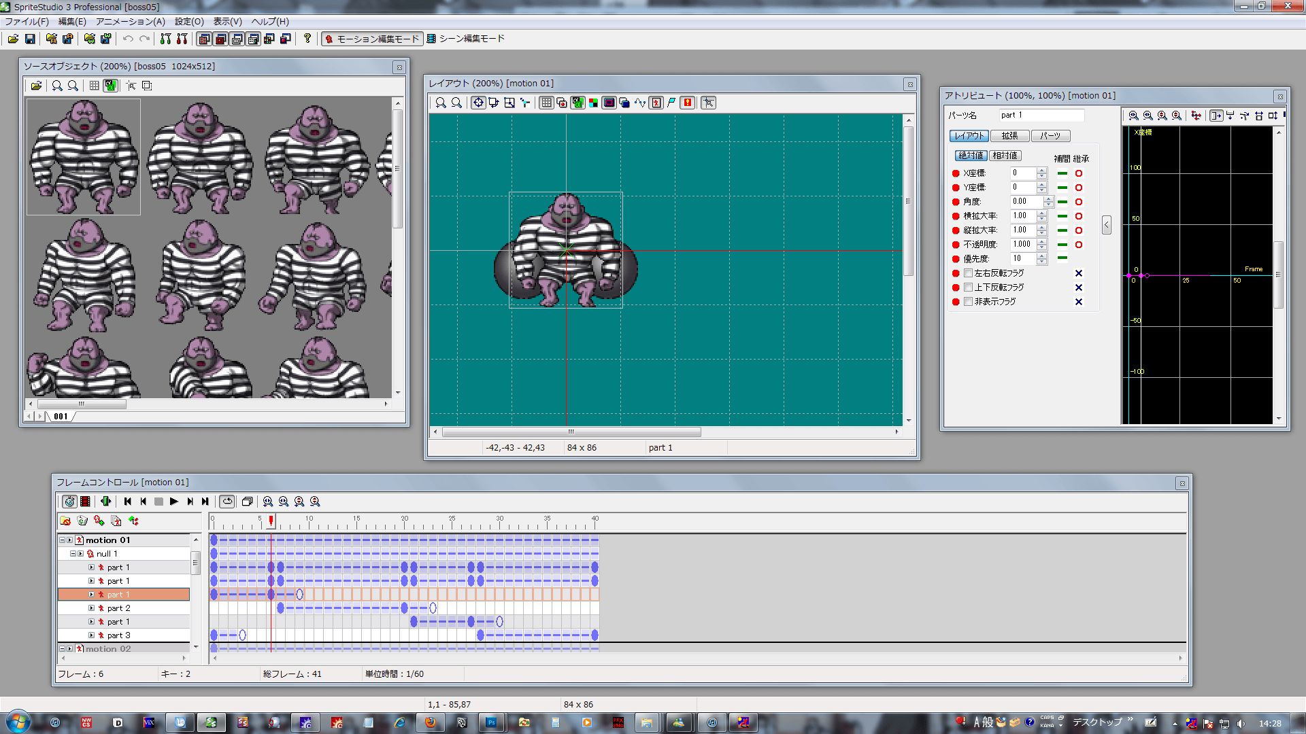Click the blue flag icon in Layout toolbar
Viewport: 1306px width, 734px height.
pos(671,103)
